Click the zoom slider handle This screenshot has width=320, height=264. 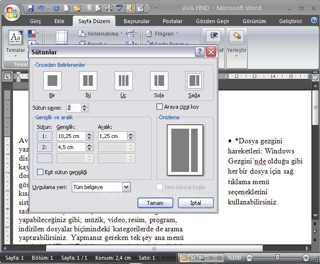coord(277,257)
